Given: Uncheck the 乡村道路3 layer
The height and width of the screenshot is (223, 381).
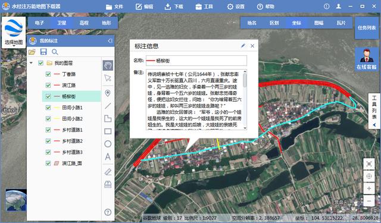Looking at the screenshot, I should [48, 152].
